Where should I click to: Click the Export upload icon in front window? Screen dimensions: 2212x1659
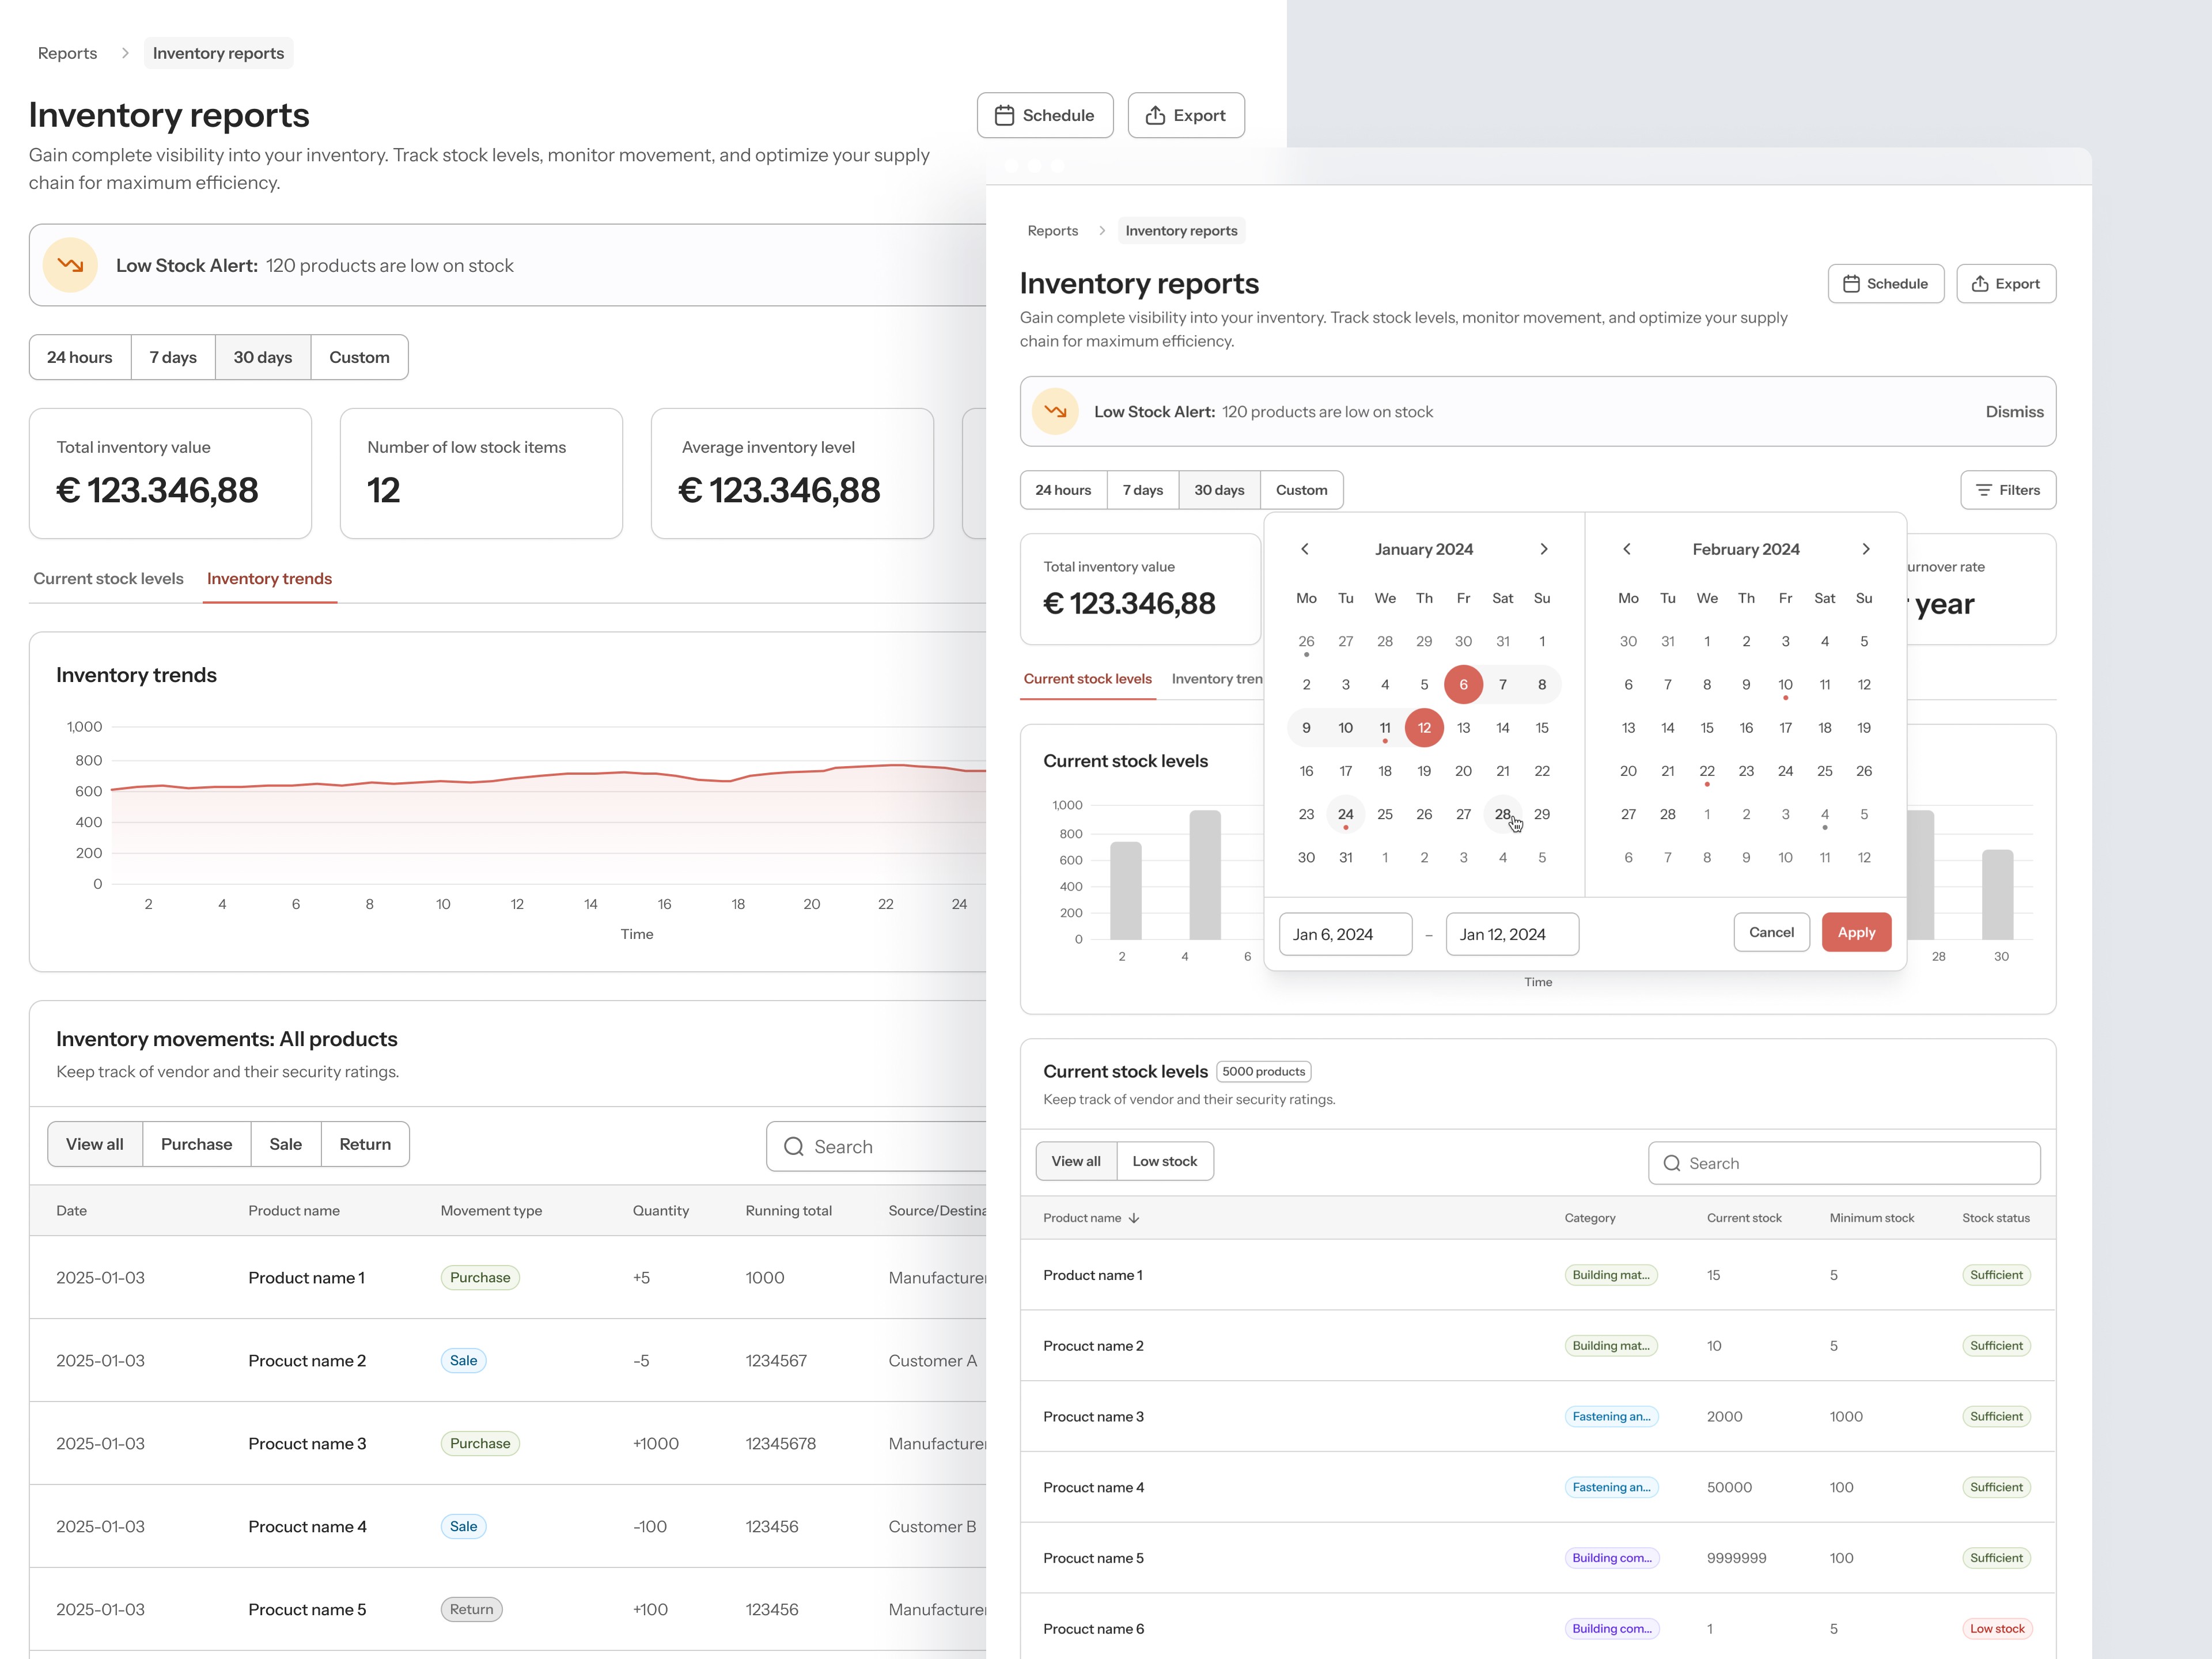(1979, 284)
